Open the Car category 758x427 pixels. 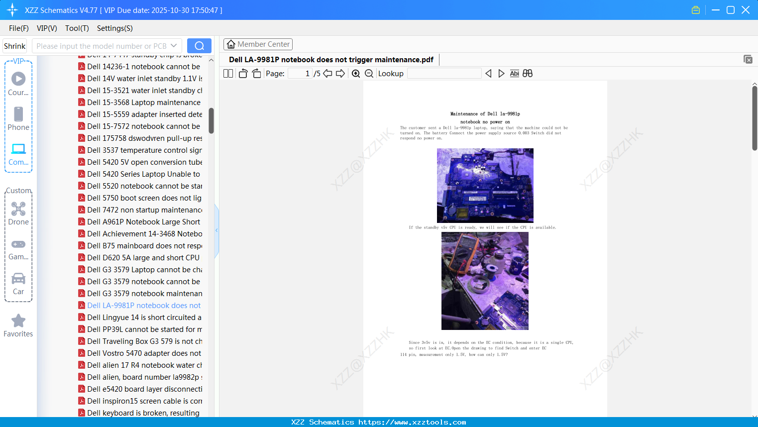18,283
